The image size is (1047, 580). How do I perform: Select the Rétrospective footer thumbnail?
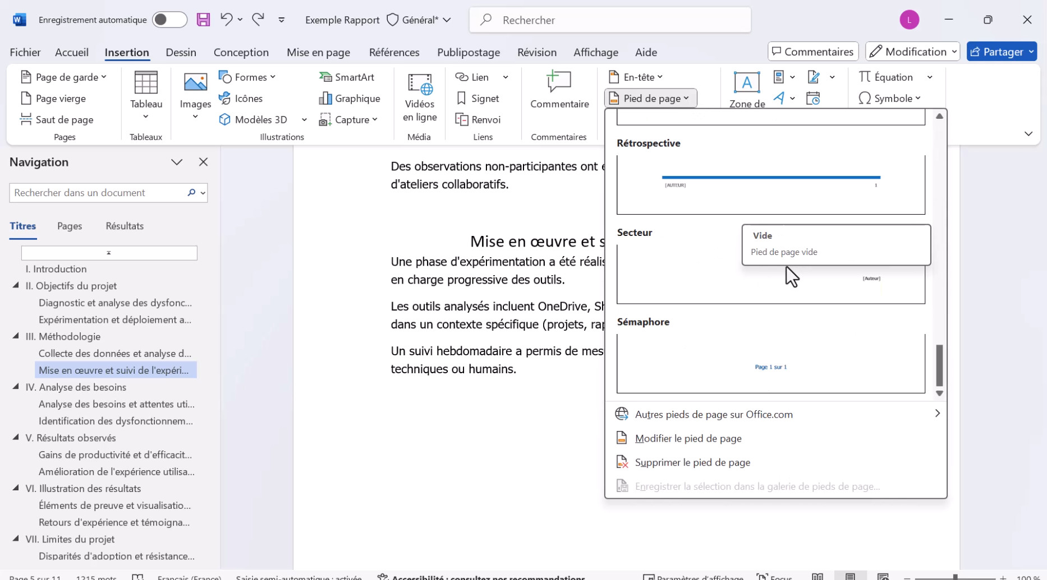click(770, 185)
